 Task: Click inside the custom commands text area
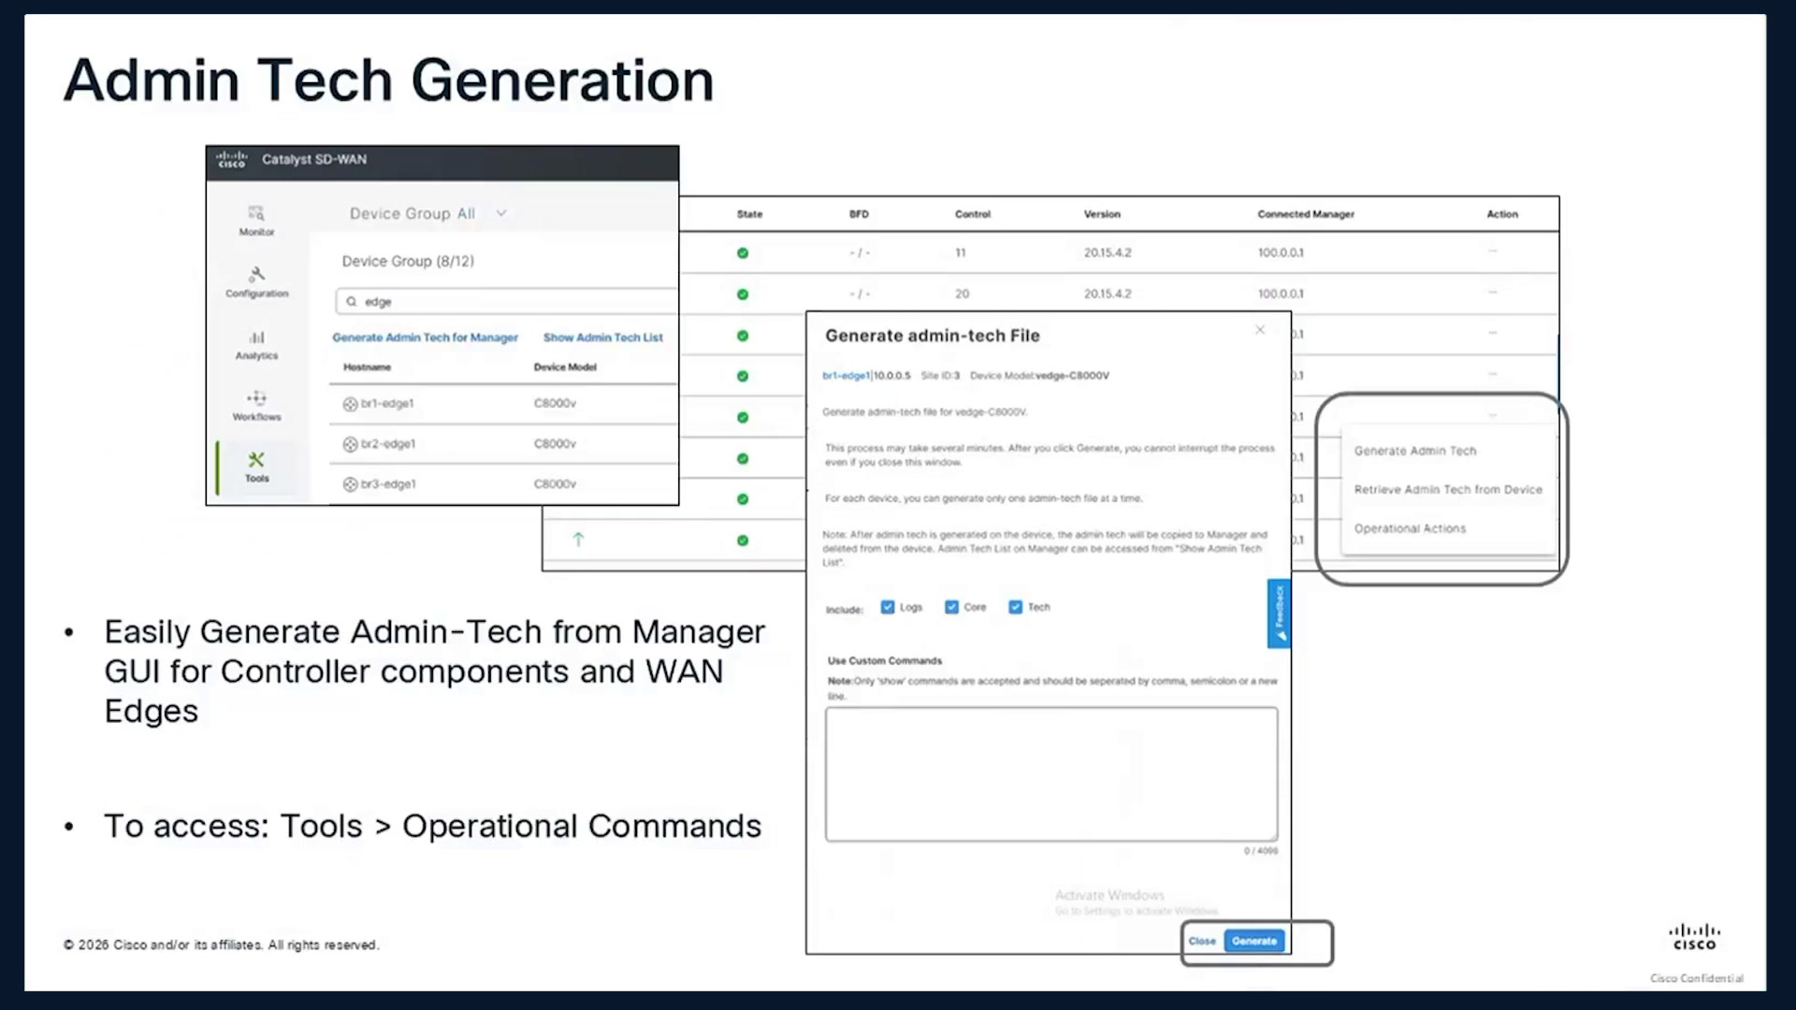[1051, 774]
